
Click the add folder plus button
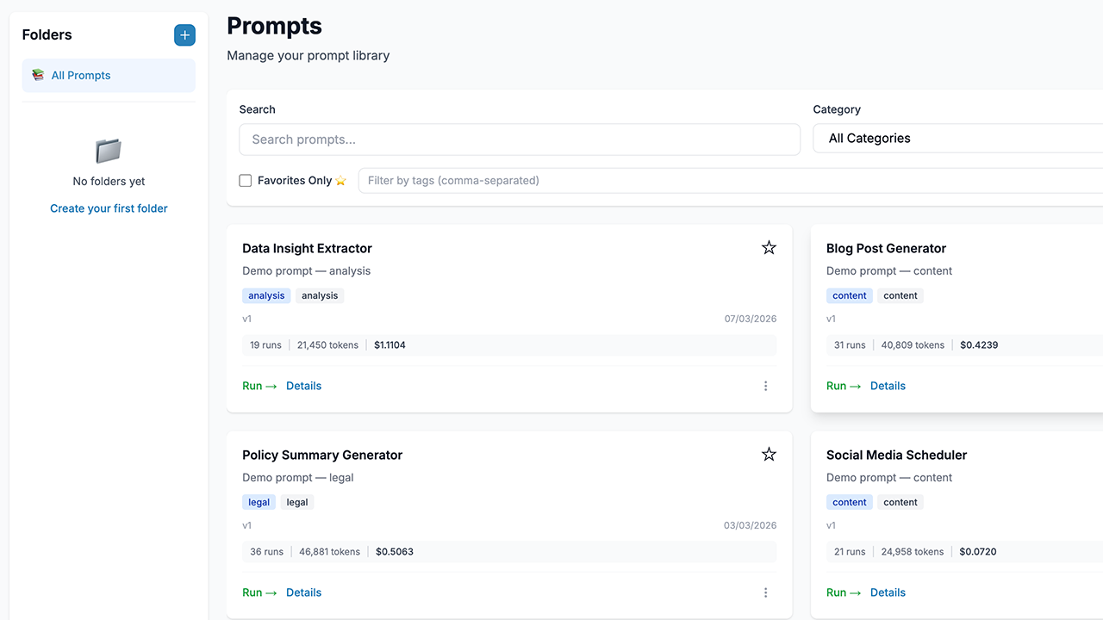[184, 35]
